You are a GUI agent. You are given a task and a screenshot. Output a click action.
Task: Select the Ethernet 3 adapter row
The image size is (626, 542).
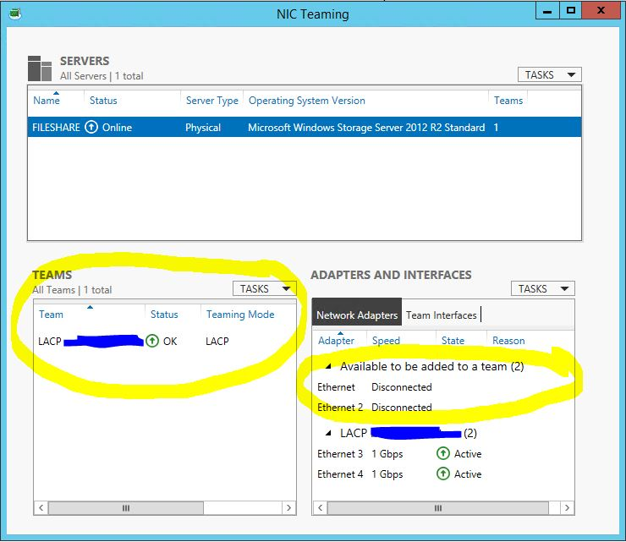click(x=443, y=454)
